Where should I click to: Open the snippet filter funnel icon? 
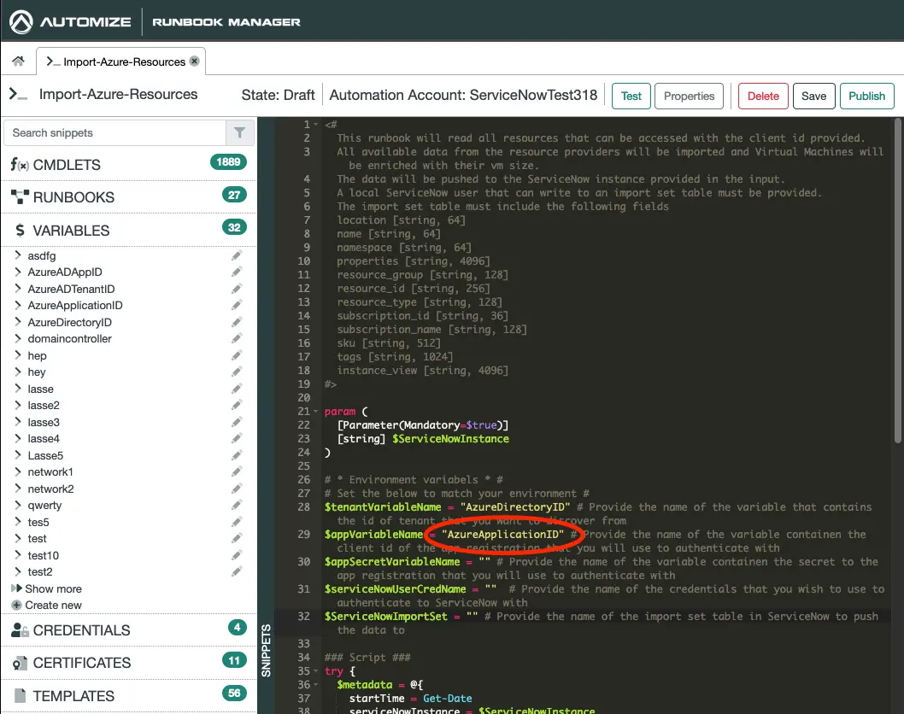(x=240, y=133)
